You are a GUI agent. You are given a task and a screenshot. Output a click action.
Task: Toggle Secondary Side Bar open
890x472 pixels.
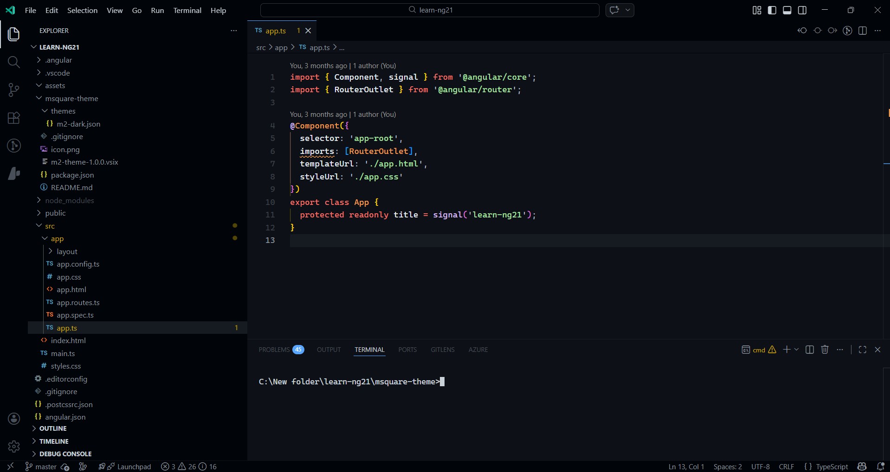point(803,10)
